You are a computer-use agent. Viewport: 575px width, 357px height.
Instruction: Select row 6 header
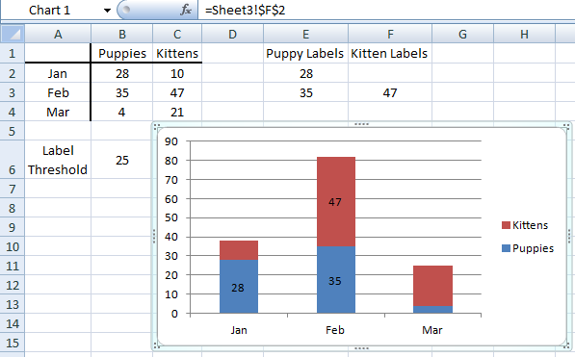pyautogui.click(x=13, y=160)
